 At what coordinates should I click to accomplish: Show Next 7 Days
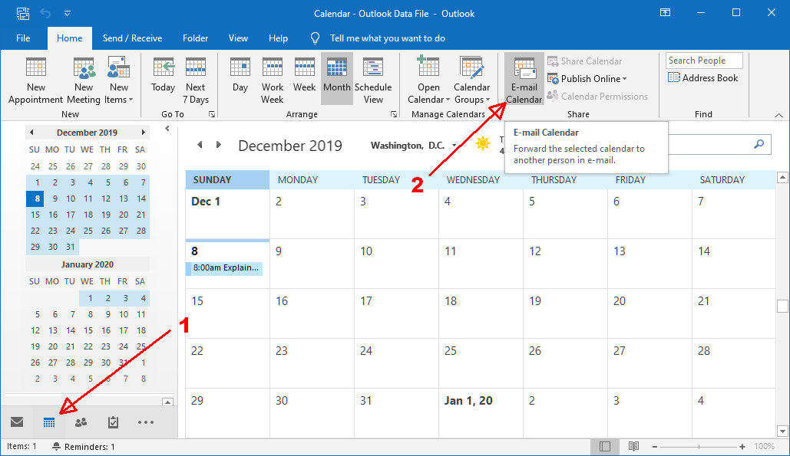pos(196,80)
